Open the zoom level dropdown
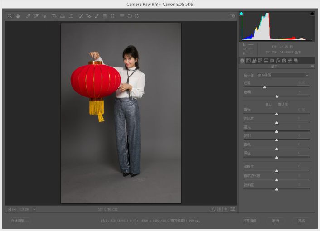320x231 pixels. point(34,209)
